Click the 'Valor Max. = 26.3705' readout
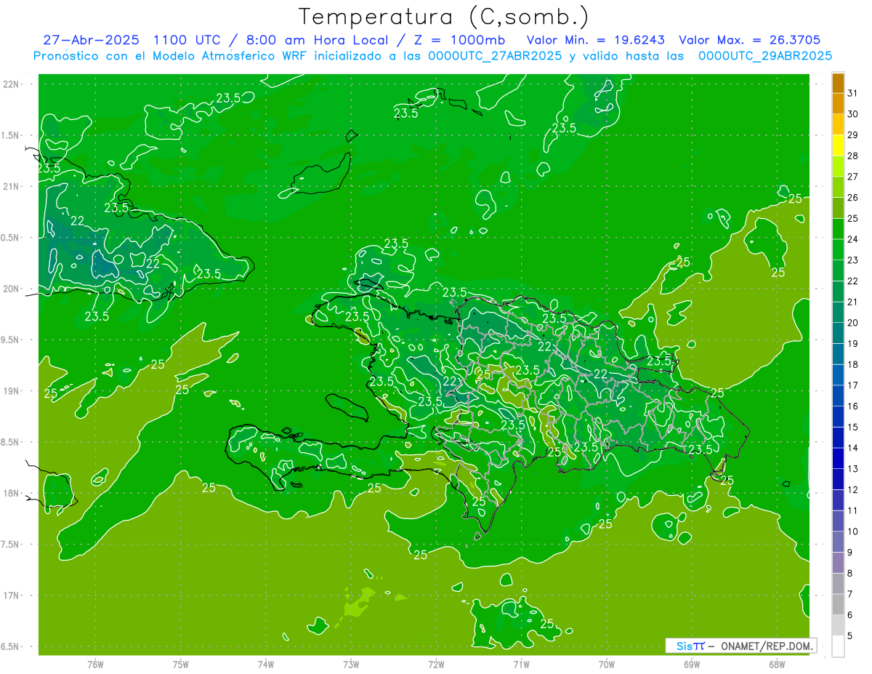 (x=749, y=40)
